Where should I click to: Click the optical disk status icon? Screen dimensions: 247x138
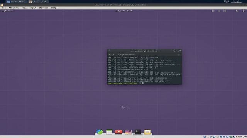coord(208,136)
